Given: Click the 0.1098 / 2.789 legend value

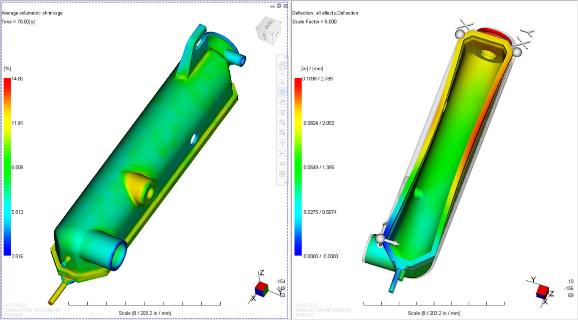Looking at the screenshot, I should pyautogui.click(x=318, y=79).
